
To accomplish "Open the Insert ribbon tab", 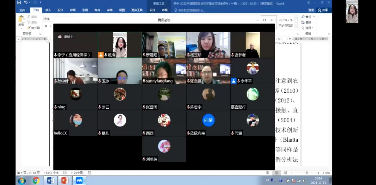I will click(48, 10).
